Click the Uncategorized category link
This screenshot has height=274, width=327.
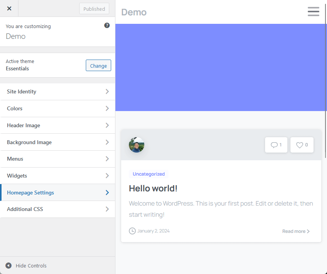tap(148, 174)
